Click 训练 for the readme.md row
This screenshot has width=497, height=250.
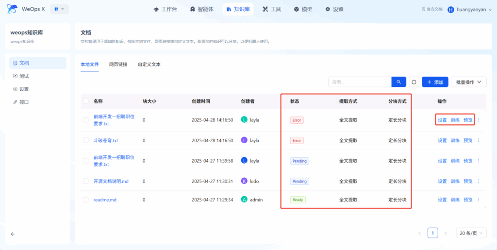455,200
